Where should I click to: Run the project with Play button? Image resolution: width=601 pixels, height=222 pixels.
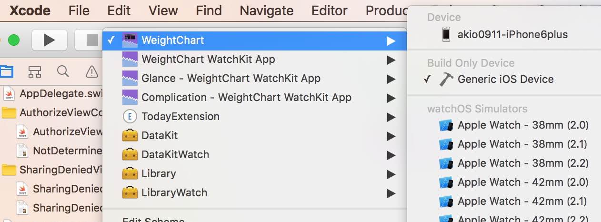(x=49, y=40)
